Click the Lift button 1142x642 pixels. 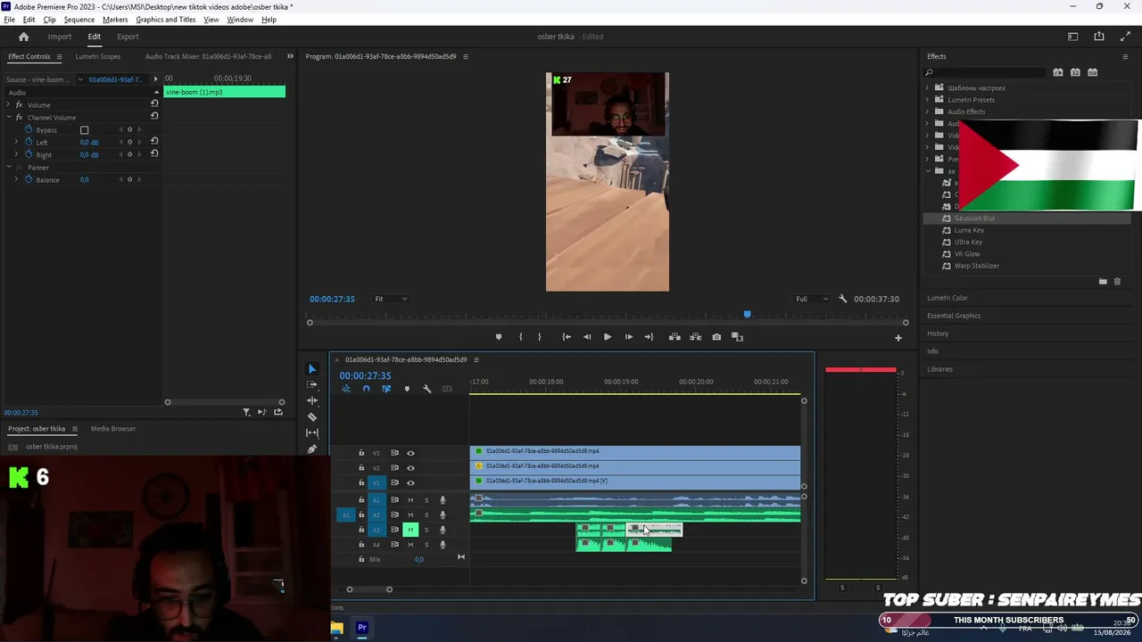click(x=674, y=337)
